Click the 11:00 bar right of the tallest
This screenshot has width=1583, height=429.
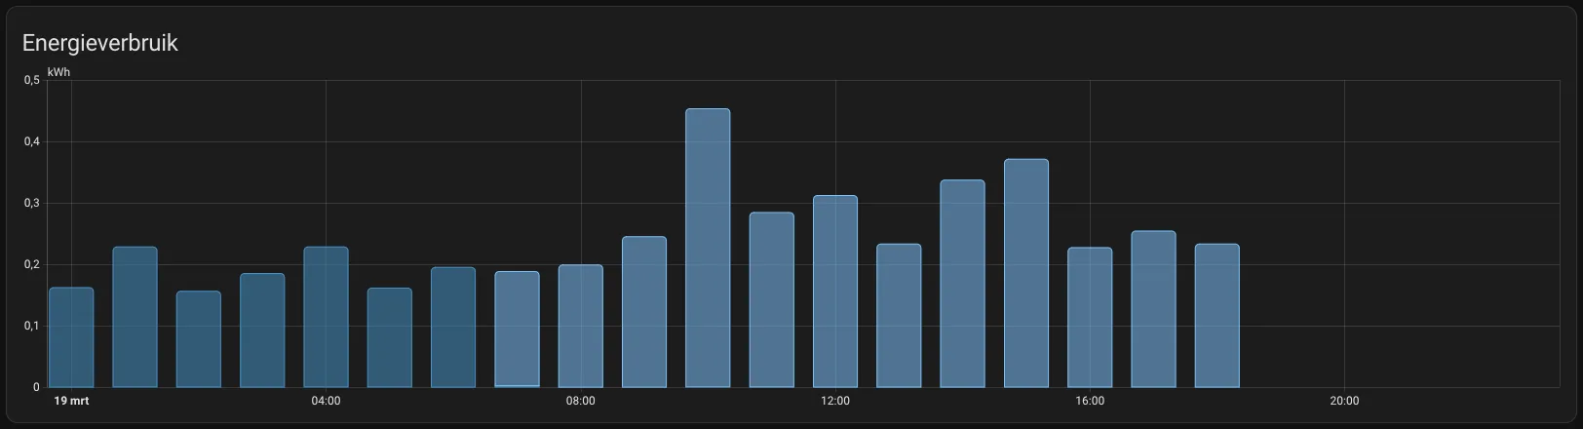coord(772,299)
